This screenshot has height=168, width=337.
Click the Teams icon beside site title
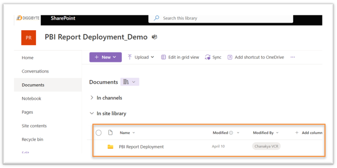(154, 37)
